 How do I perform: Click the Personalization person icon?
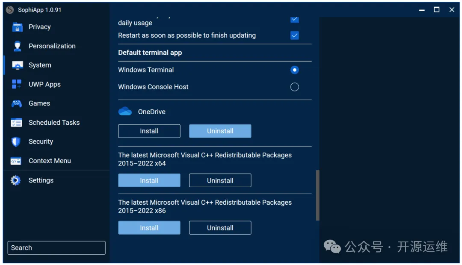pos(17,46)
